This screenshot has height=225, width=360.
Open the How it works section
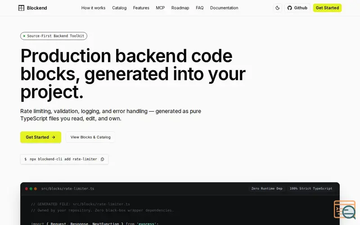coord(93,8)
